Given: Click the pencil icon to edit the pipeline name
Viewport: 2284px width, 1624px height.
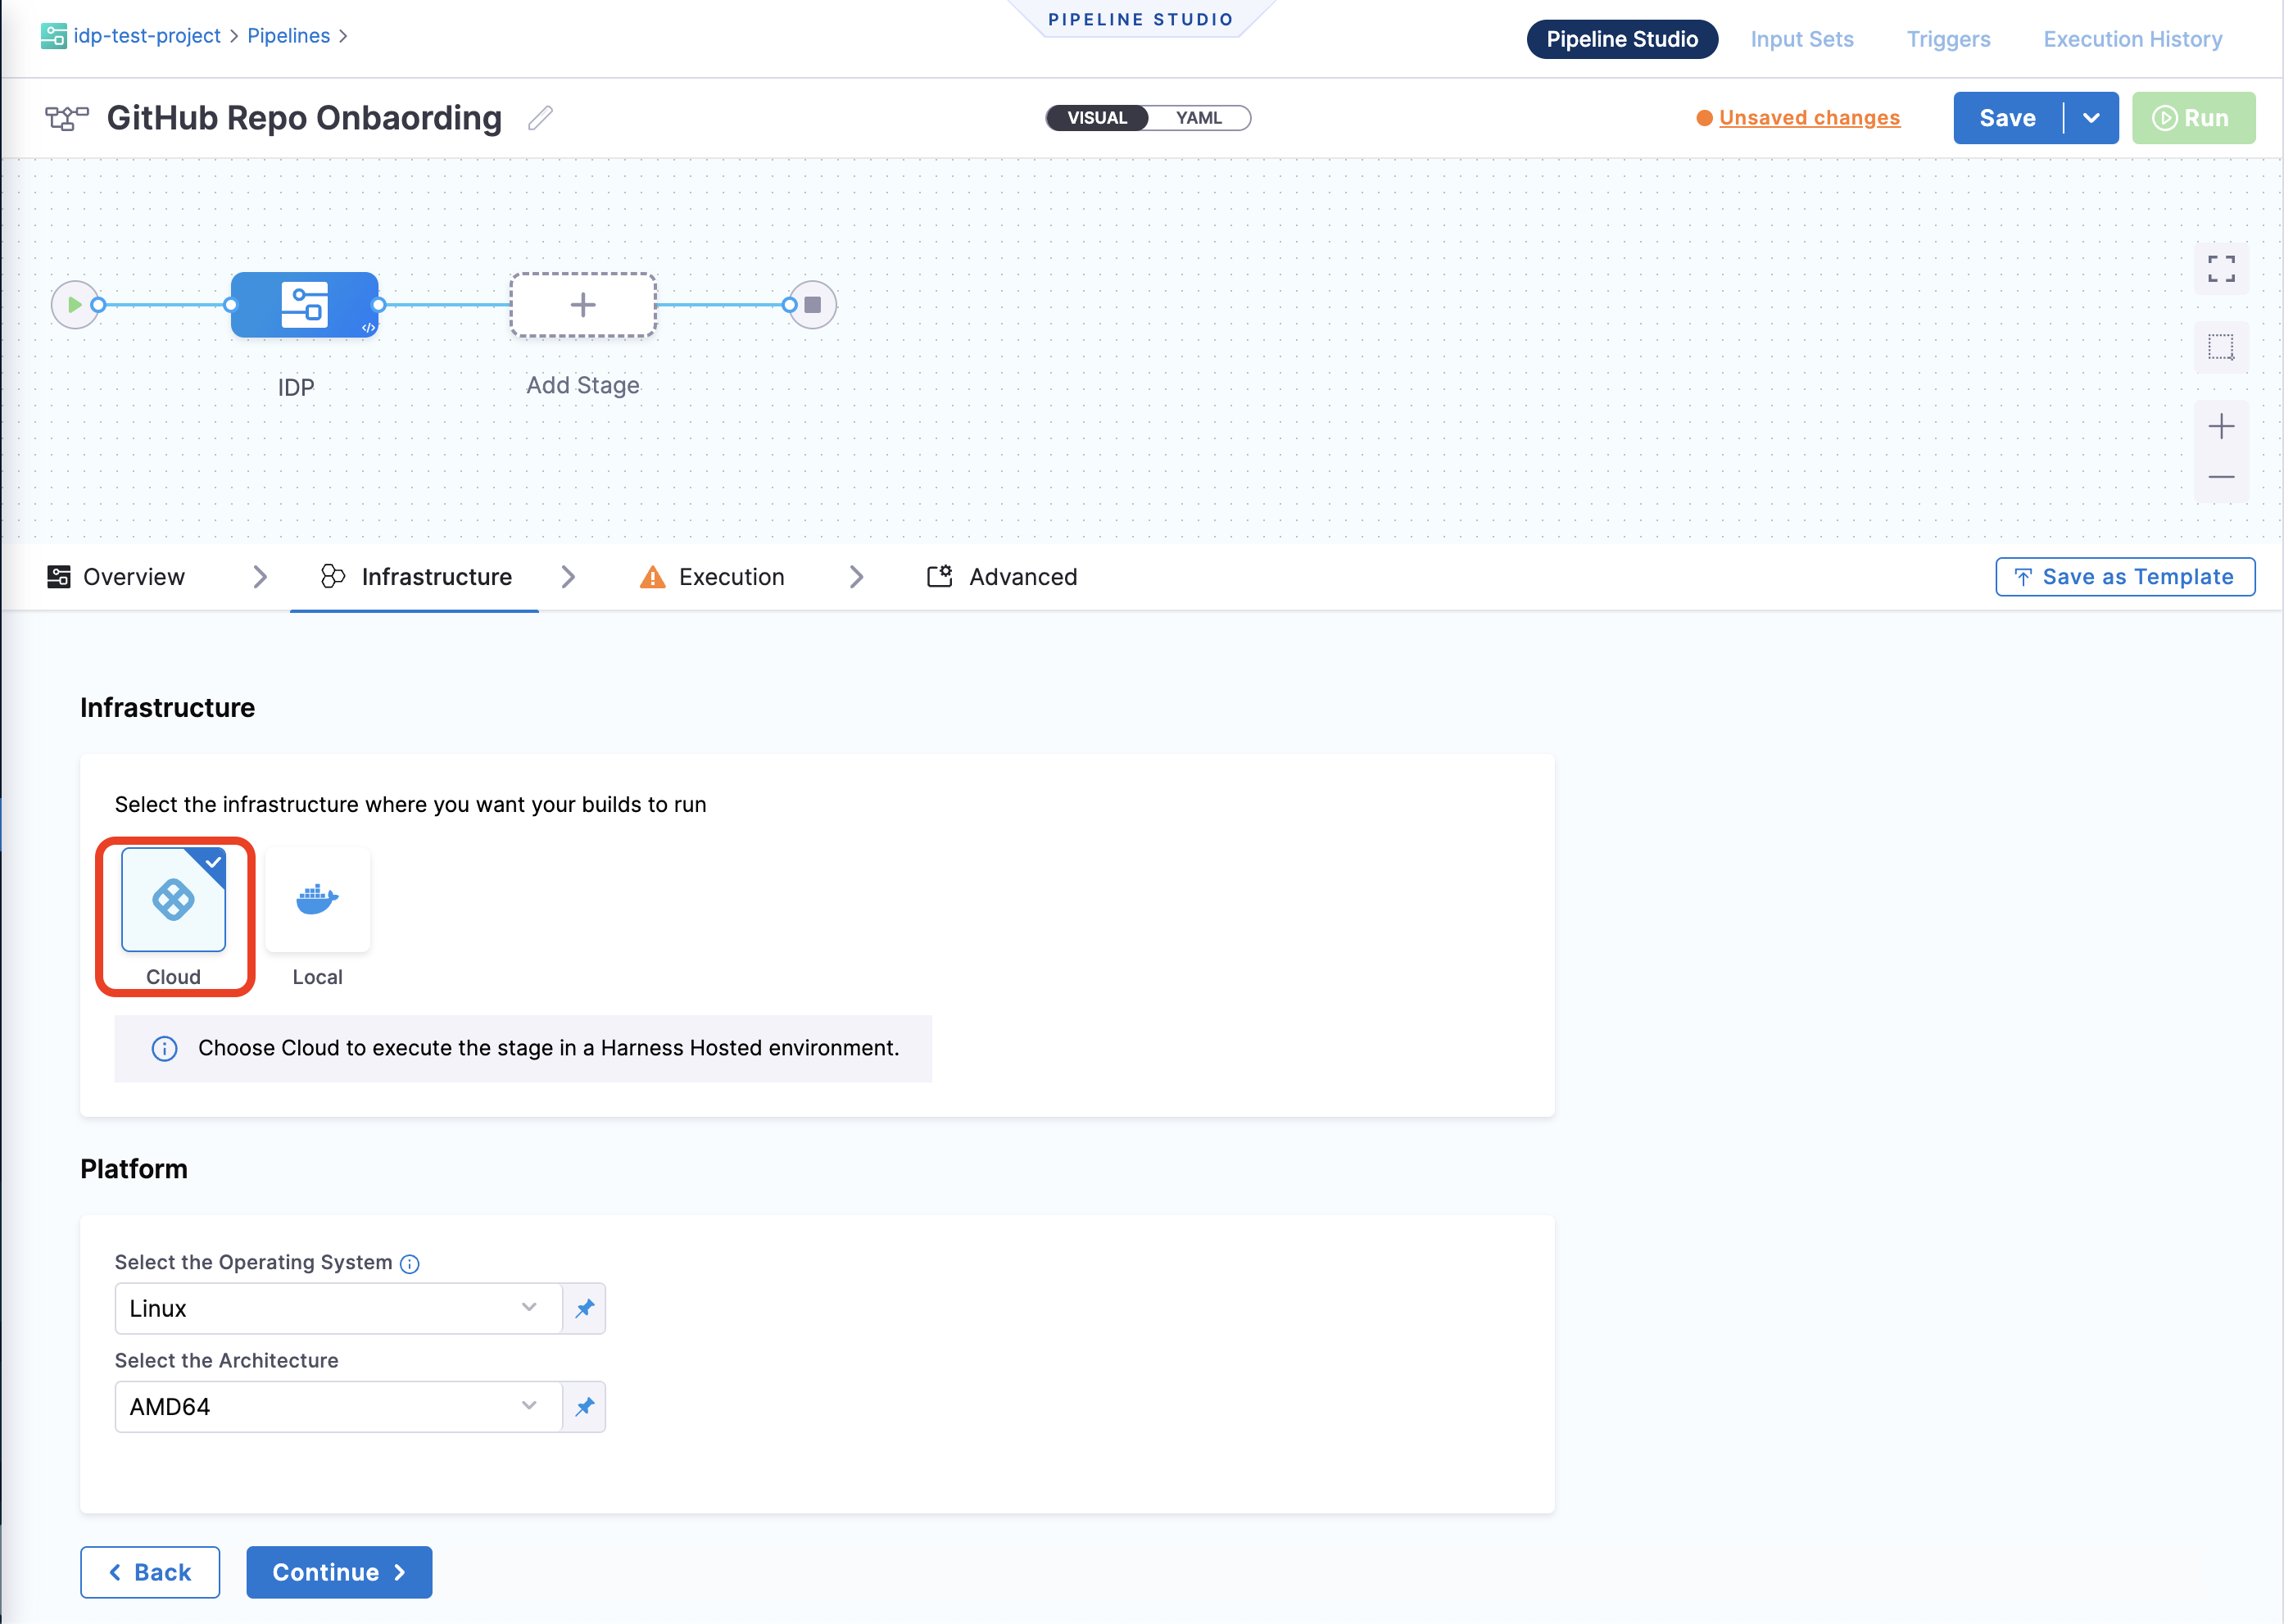Looking at the screenshot, I should click(x=541, y=118).
